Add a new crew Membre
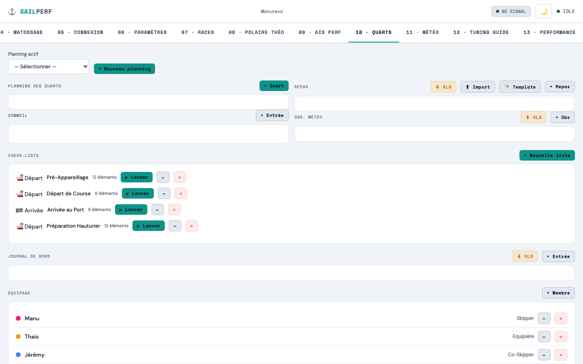Image resolution: width=583 pixels, height=364 pixels. tap(558, 293)
